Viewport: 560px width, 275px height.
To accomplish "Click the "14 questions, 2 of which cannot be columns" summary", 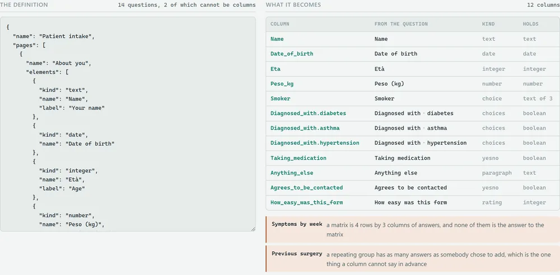I will coord(187,5).
